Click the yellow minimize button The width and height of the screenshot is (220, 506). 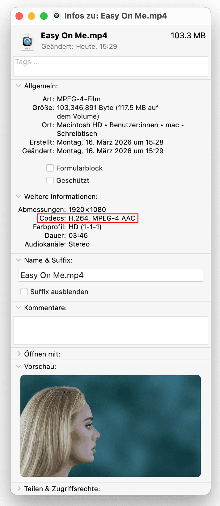click(32, 16)
